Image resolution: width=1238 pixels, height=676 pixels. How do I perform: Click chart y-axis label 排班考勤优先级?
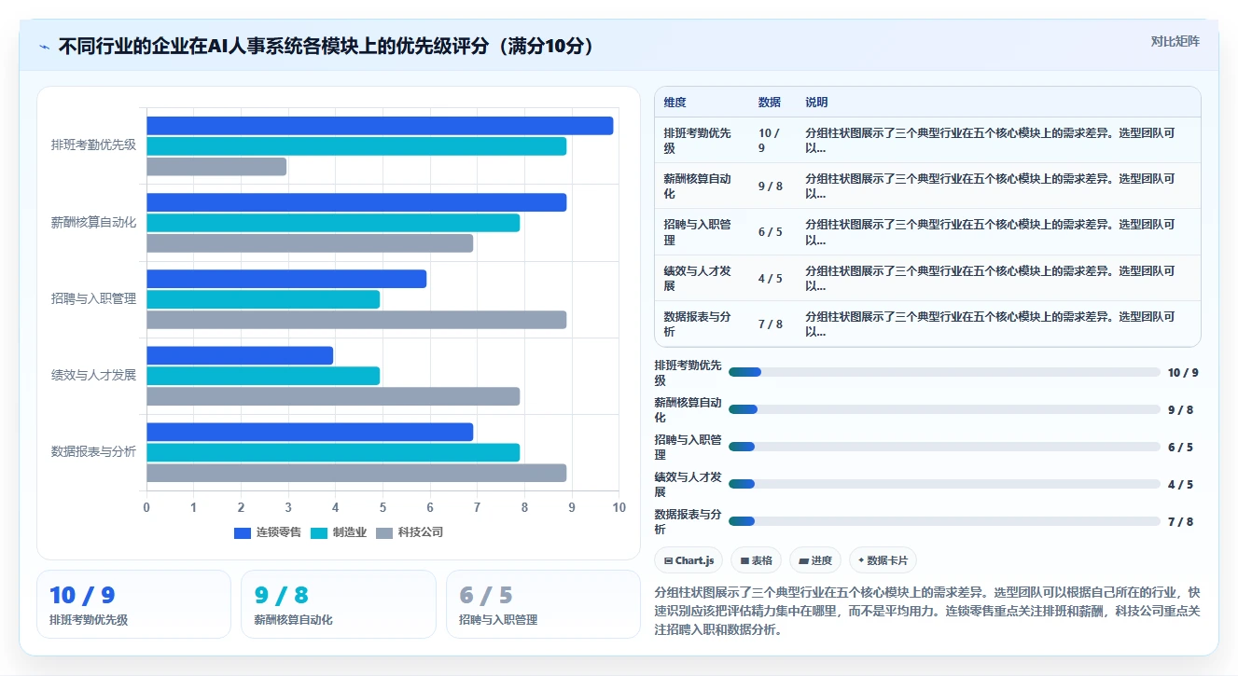click(93, 145)
